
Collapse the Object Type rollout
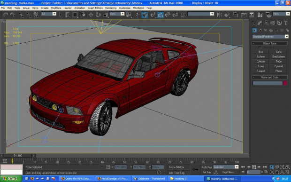(269, 43)
